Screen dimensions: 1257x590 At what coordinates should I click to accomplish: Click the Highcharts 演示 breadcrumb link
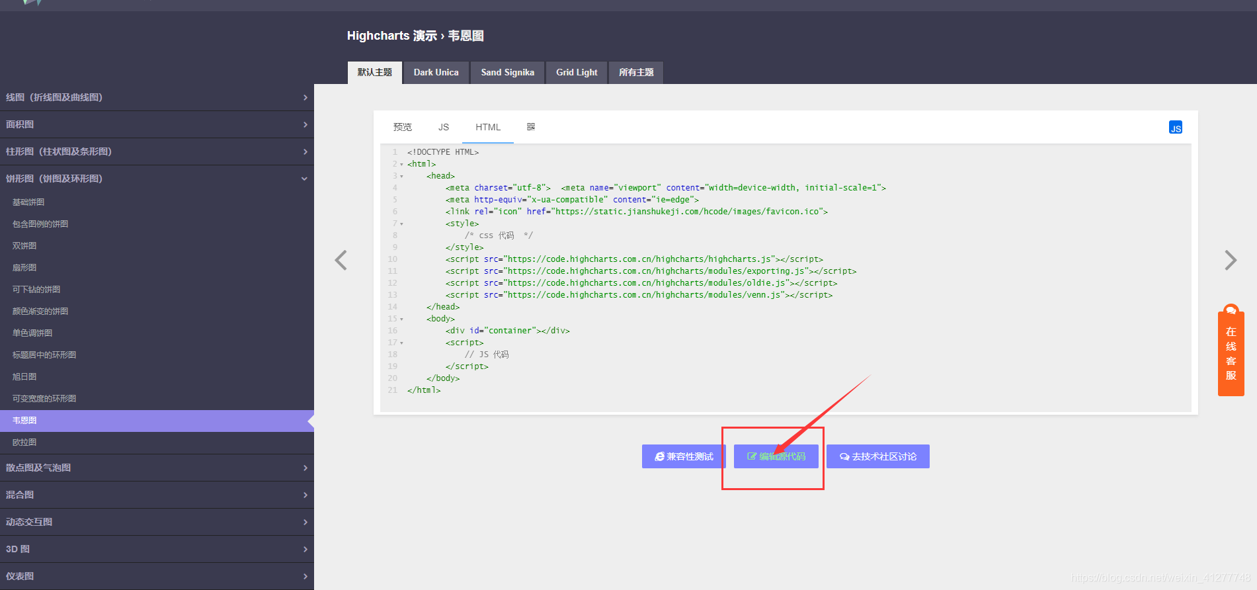click(x=391, y=36)
